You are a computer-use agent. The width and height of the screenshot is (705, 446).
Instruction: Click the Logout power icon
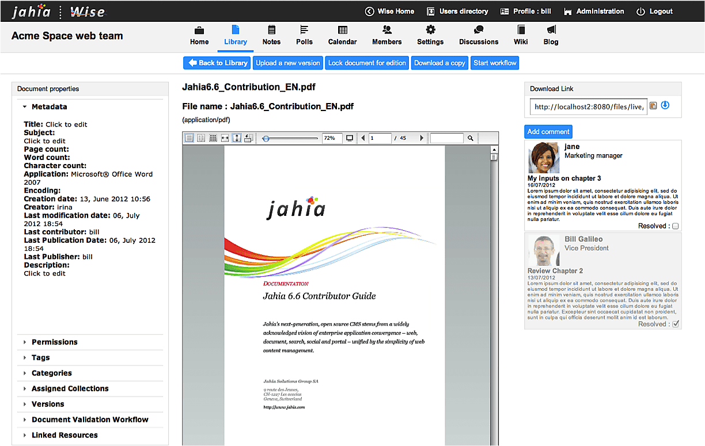(x=640, y=12)
